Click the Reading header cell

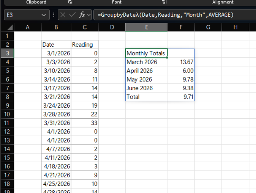[85, 44]
